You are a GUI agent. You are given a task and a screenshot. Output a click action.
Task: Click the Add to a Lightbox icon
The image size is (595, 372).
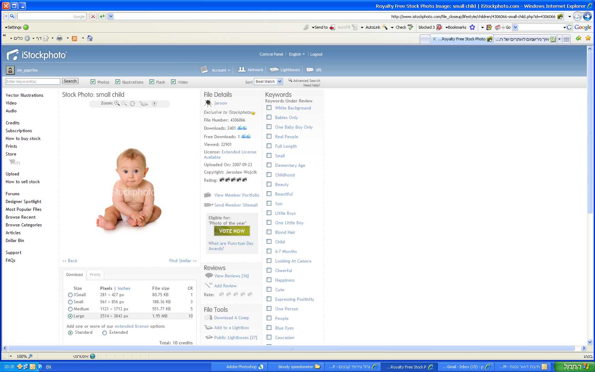tap(208, 327)
